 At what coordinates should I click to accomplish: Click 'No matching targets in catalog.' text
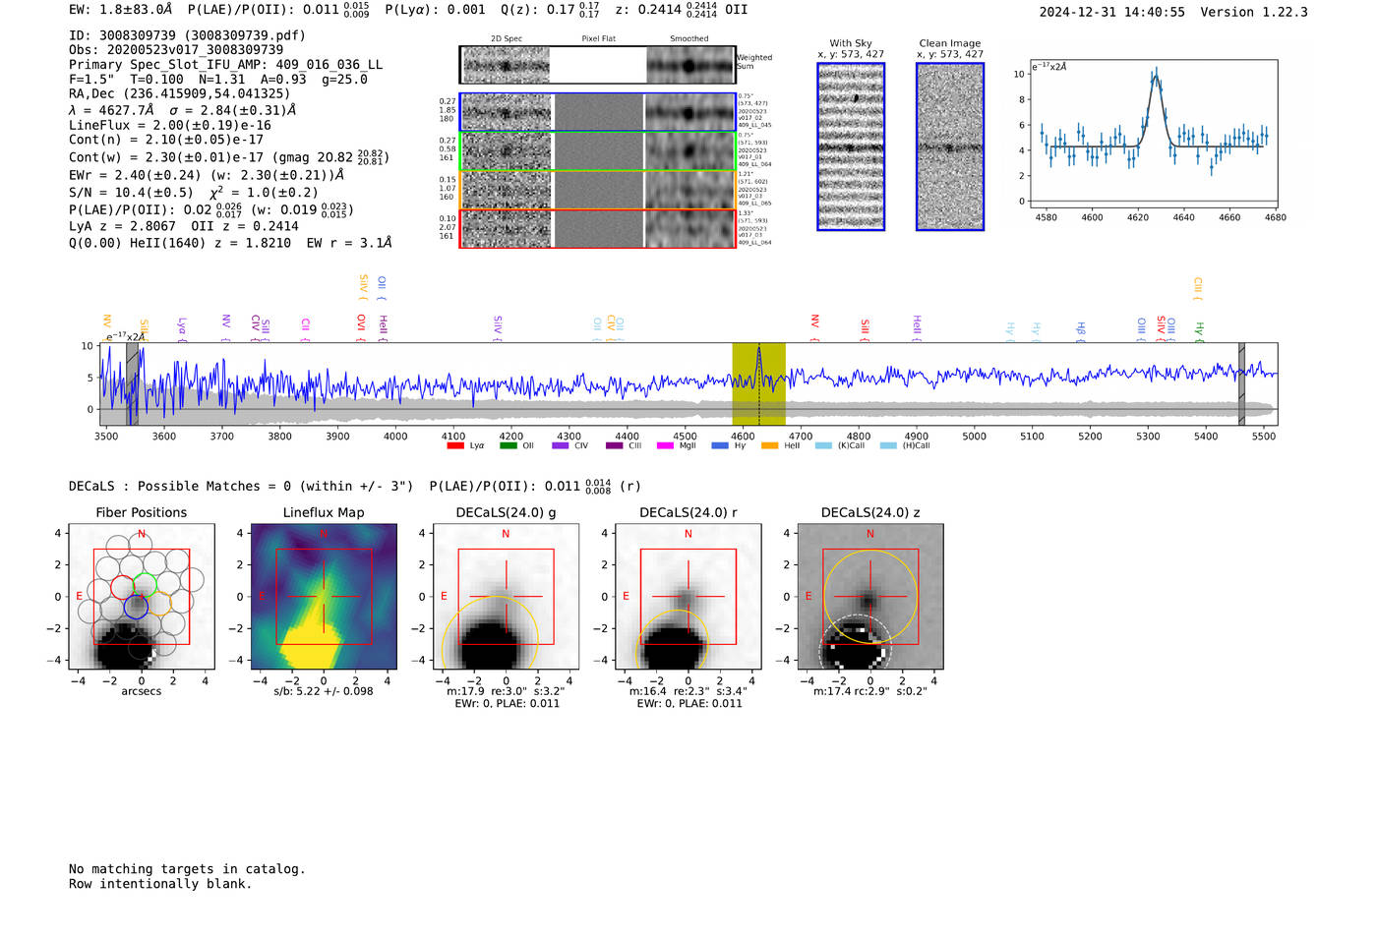pyautogui.click(x=187, y=869)
